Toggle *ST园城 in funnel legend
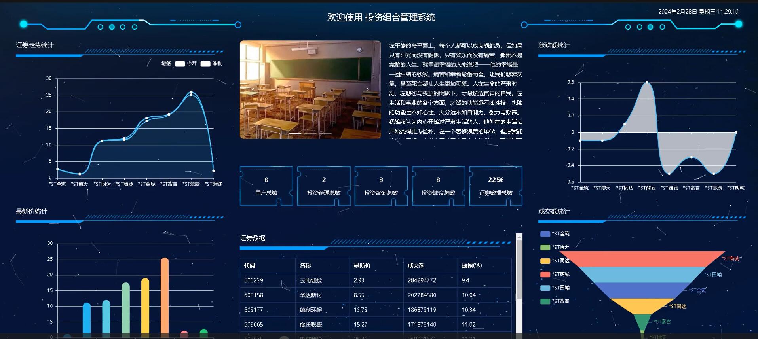758x339 pixels. 555,288
